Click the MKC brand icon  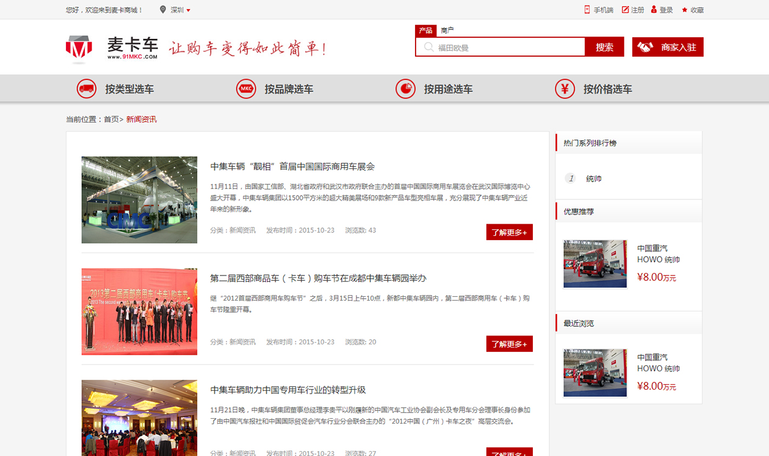(246, 88)
